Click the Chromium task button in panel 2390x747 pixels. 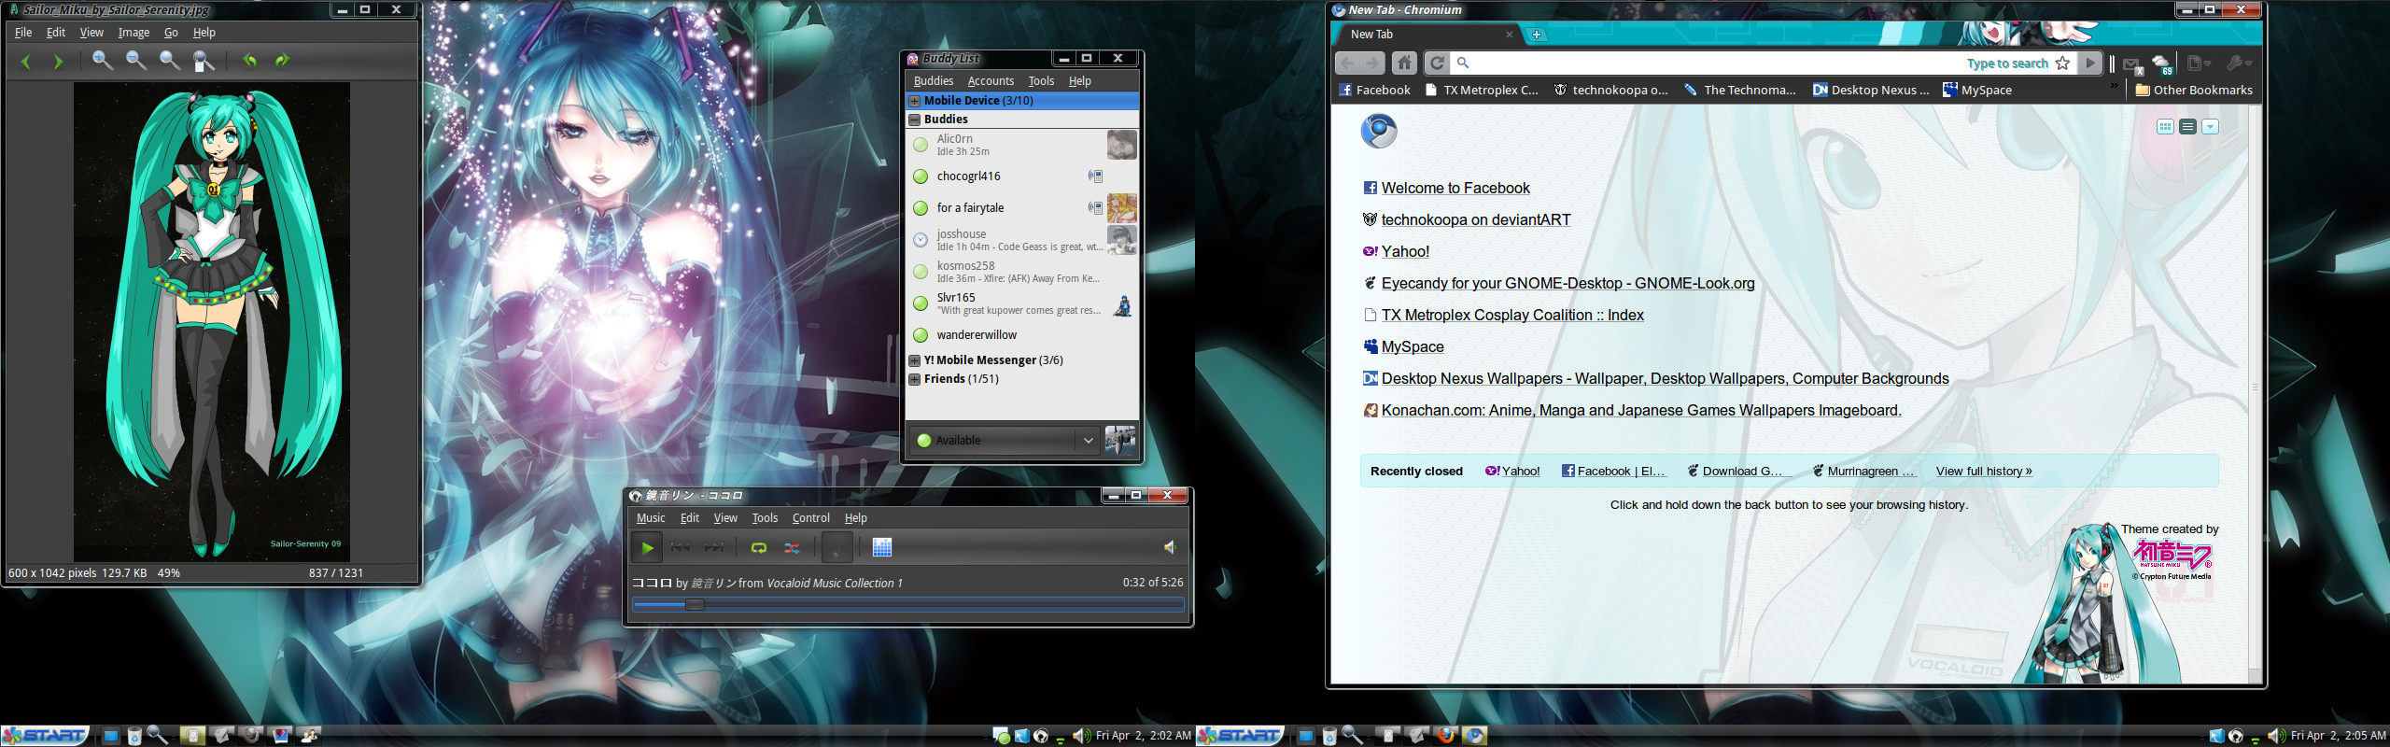pyautogui.click(x=1475, y=736)
